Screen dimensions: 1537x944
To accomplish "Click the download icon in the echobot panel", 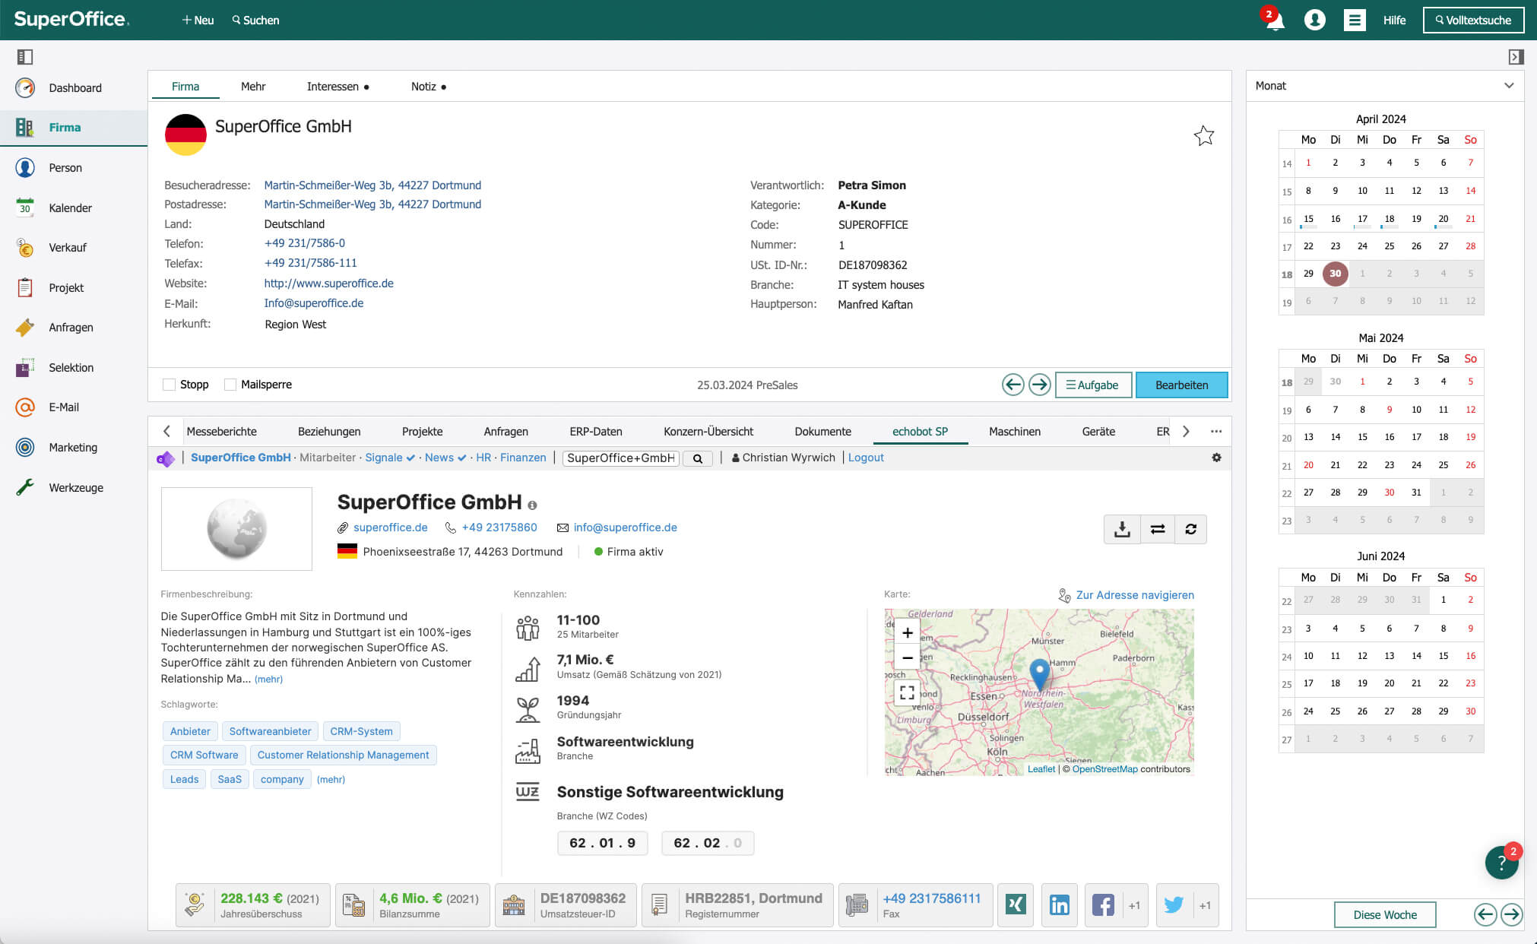I will 1122,529.
